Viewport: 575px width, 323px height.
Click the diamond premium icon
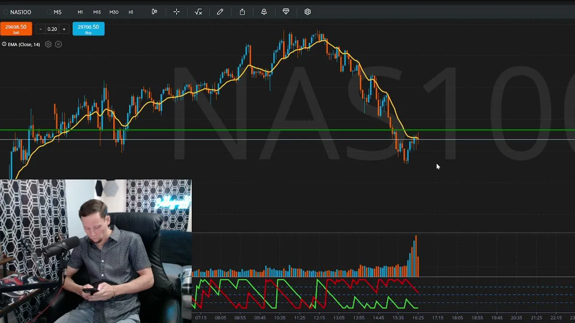286,12
